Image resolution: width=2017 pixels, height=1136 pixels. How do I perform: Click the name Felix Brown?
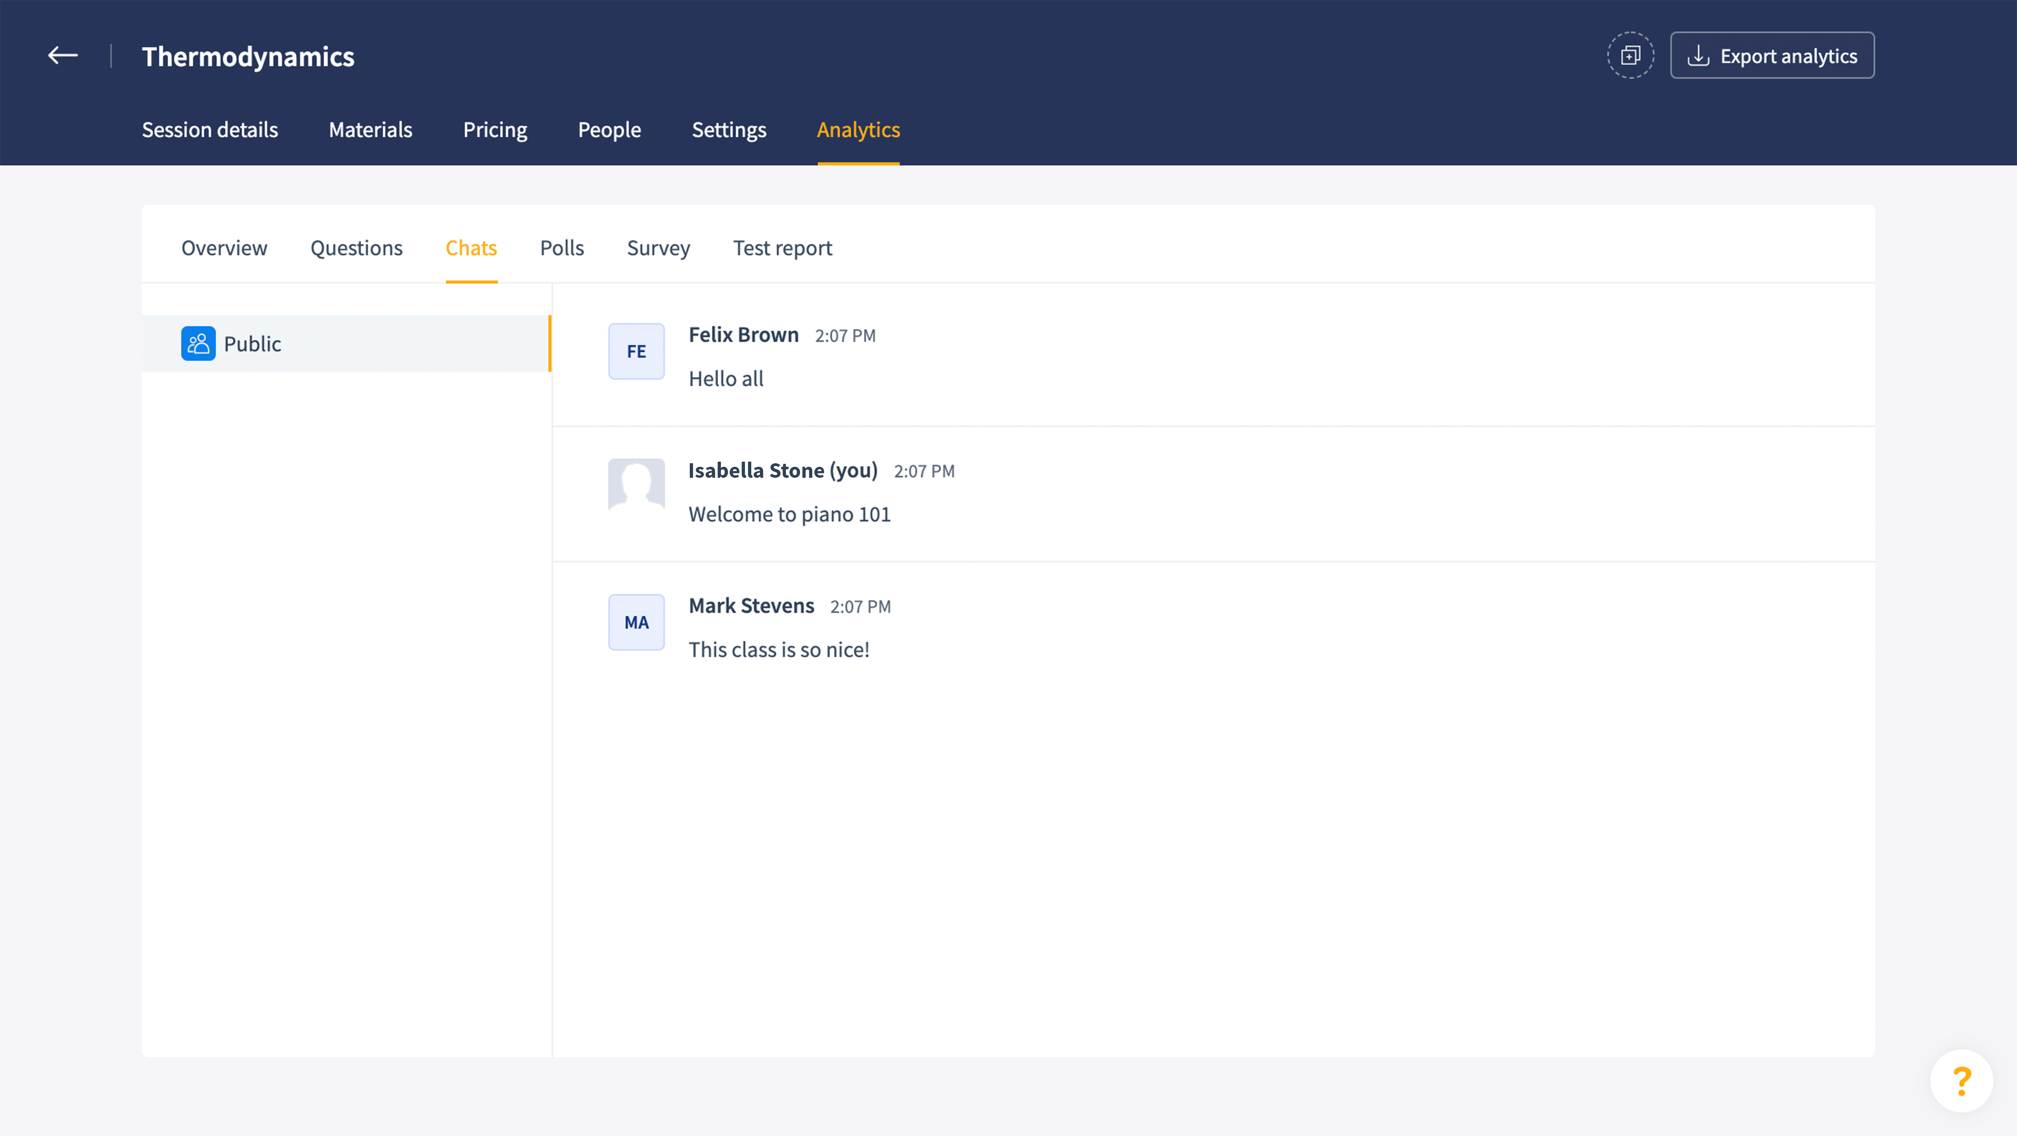tap(744, 335)
